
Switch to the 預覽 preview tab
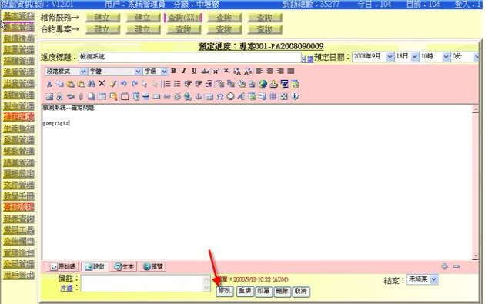click(x=154, y=266)
